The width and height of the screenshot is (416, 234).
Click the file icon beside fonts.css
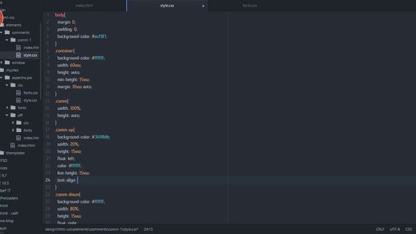(18, 92)
